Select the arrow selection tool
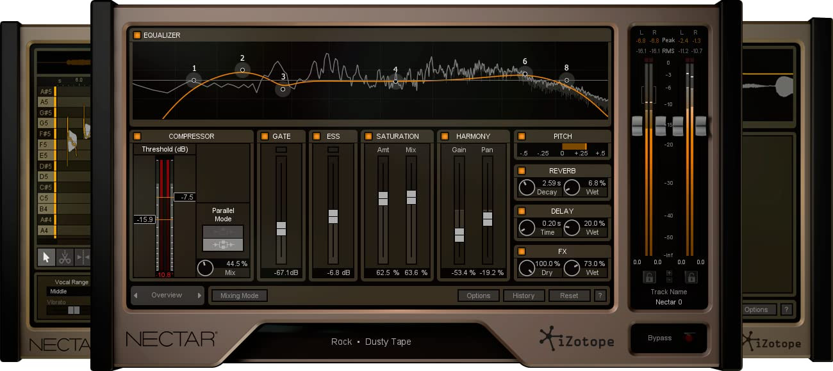The image size is (833, 371). click(45, 258)
